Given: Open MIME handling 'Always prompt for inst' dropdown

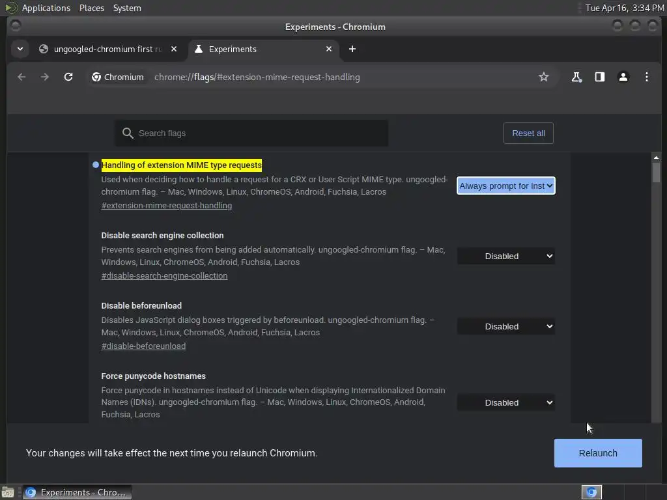Looking at the screenshot, I should point(505,186).
